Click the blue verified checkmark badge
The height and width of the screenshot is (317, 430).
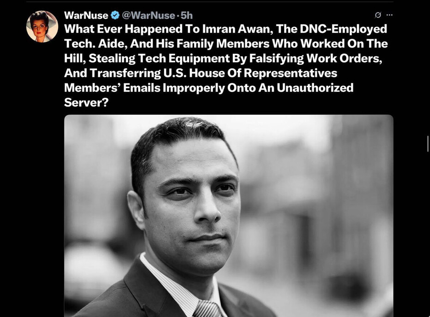click(x=115, y=15)
